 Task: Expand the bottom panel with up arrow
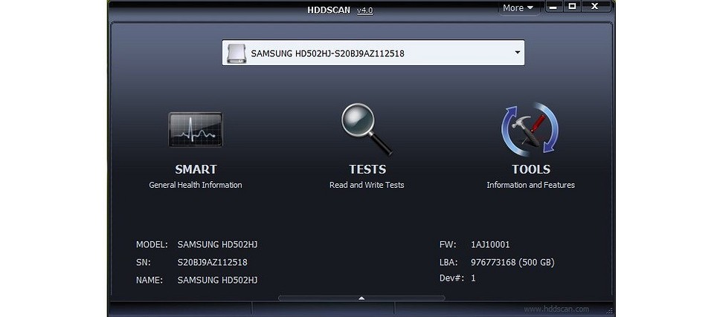[x=361, y=298]
